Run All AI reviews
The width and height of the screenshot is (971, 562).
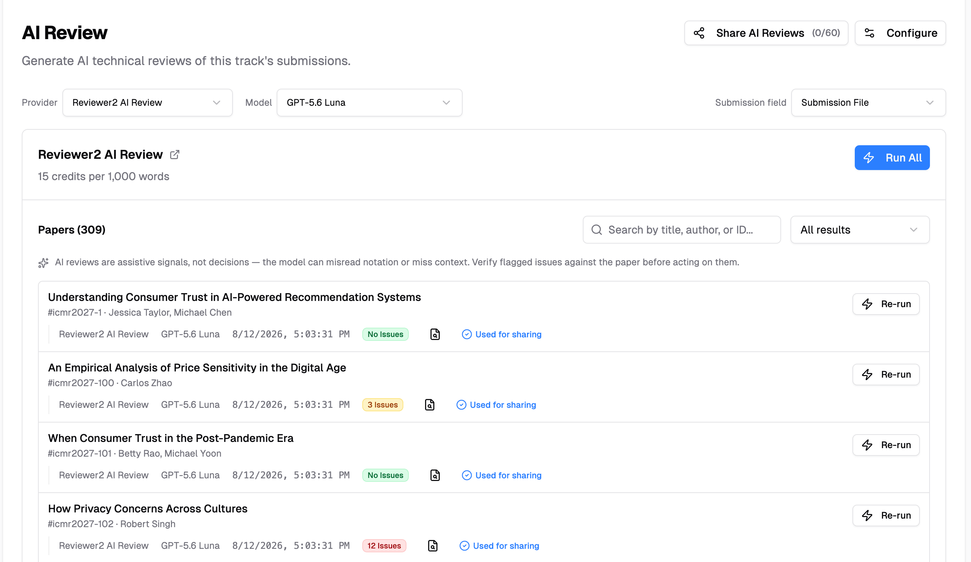click(x=892, y=158)
